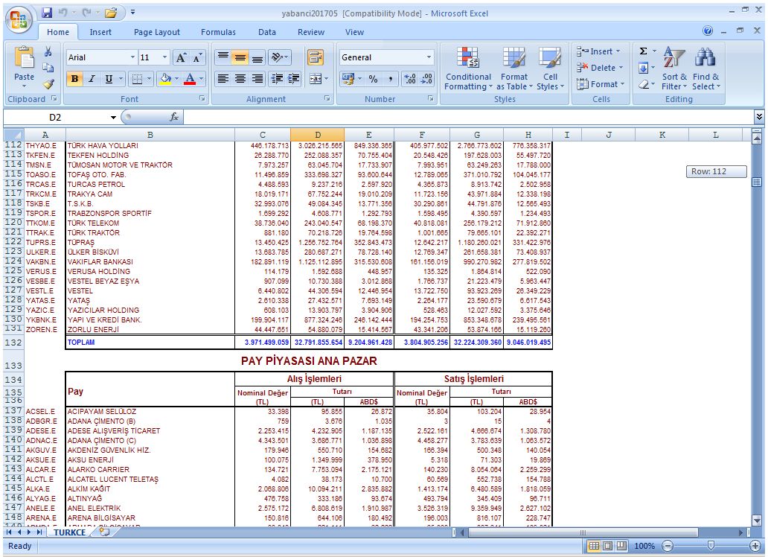The image size is (768, 557).
Task: Click Format in the Cells group
Action: pyautogui.click(x=601, y=84)
